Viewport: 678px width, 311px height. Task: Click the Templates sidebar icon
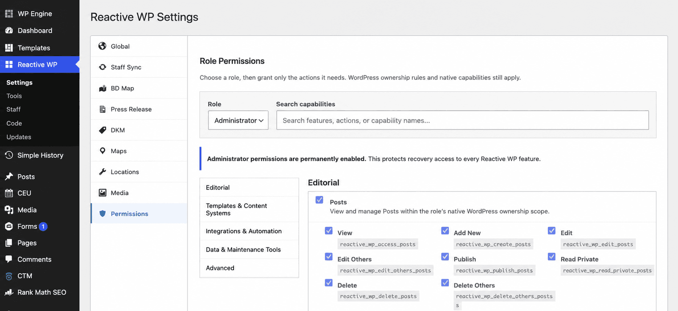pos(9,48)
